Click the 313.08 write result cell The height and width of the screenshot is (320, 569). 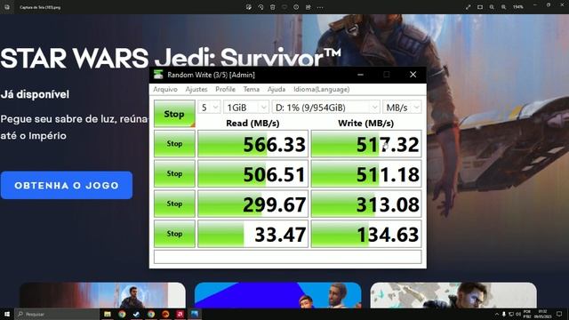(x=366, y=204)
